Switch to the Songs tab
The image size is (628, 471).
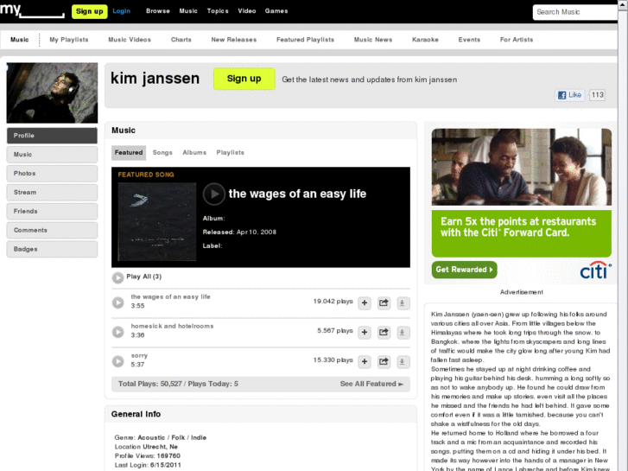coord(162,153)
